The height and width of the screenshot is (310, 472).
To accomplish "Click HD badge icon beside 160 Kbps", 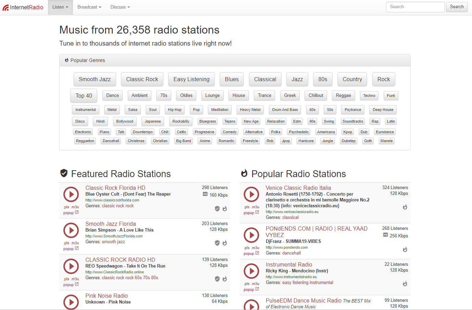I will tap(205, 194).
